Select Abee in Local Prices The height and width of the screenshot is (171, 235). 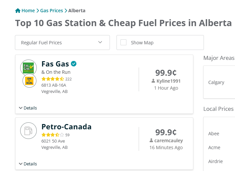(x=213, y=134)
